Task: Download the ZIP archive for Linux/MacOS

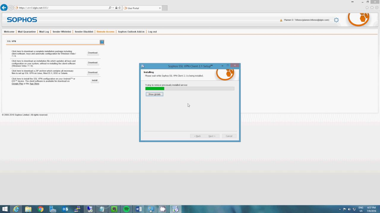Action: (x=93, y=72)
